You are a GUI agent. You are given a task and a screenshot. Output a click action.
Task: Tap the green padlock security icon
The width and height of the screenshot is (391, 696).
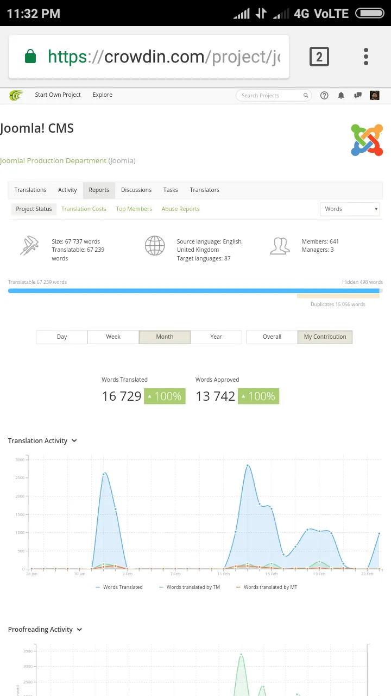coord(30,57)
